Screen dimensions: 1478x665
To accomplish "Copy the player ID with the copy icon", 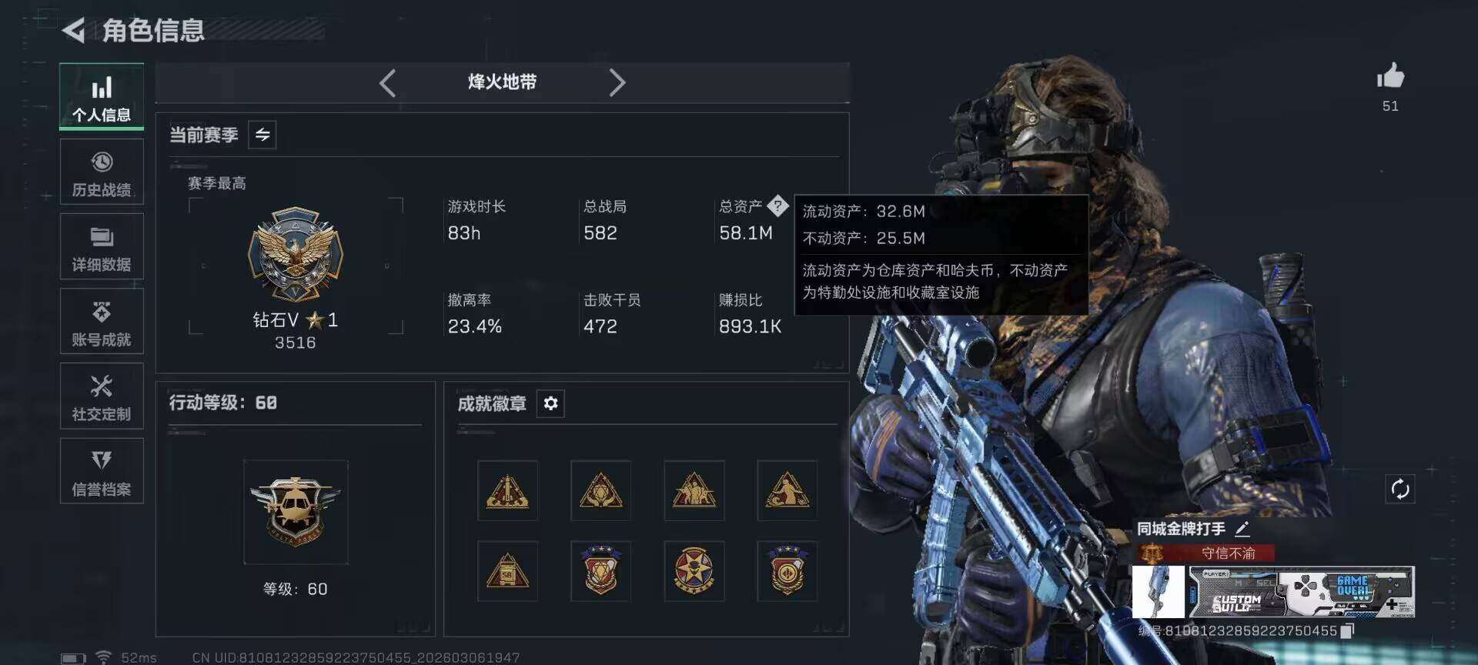I will coord(1347,631).
